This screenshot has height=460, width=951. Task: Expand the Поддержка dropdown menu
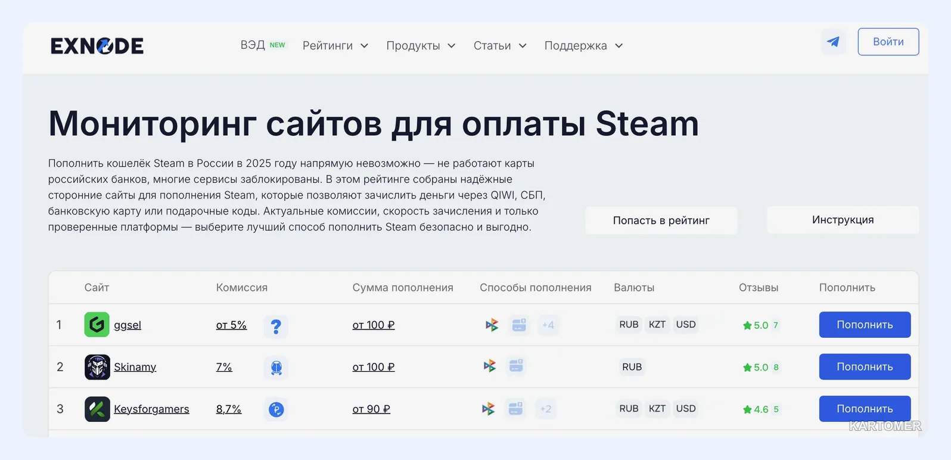(583, 46)
